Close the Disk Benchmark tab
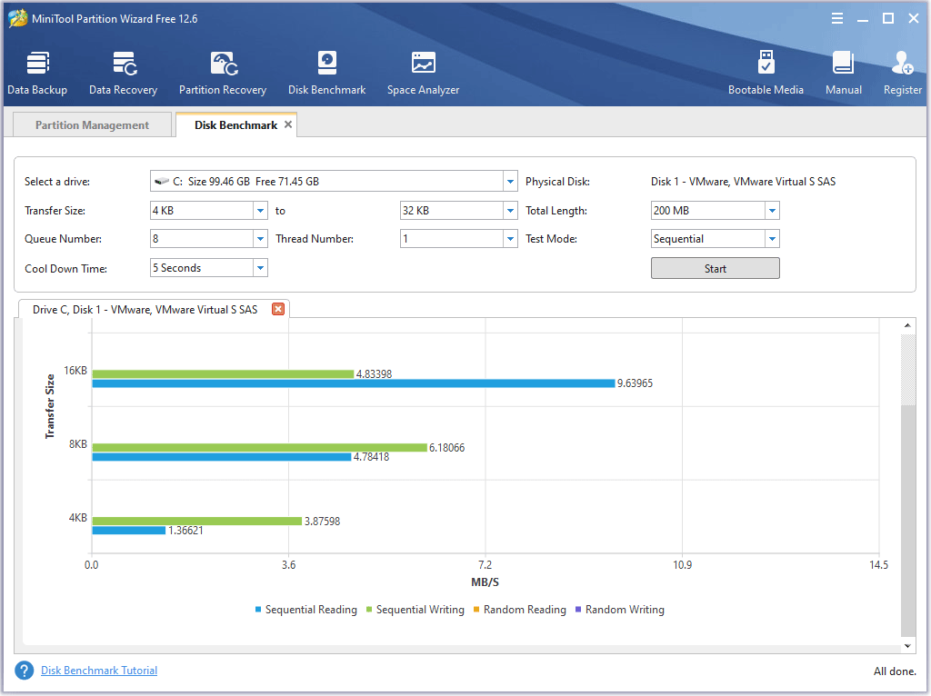 point(288,124)
